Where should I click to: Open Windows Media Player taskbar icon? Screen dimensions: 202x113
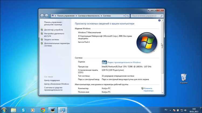(x=33, y=110)
